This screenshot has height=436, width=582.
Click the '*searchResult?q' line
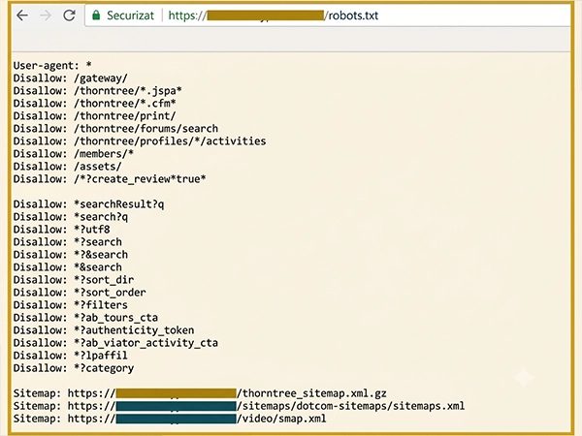point(88,204)
